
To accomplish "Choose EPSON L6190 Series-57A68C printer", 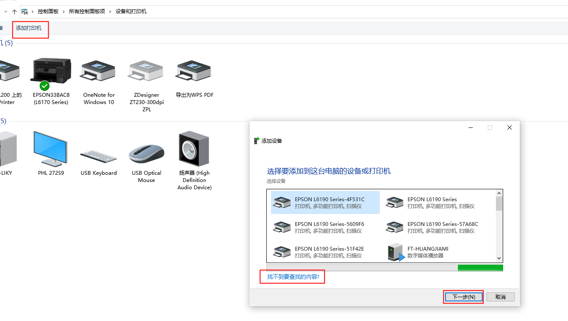I will click(443, 227).
